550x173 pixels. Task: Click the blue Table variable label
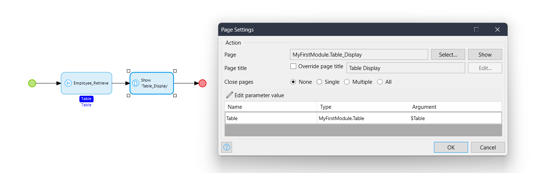[86, 99]
